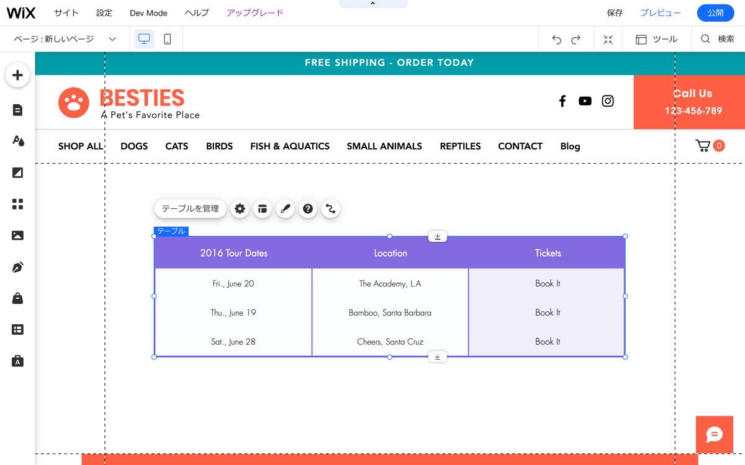Click the BESTIES paw logo
This screenshot has height=465, width=745.
click(x=74, y=102)
